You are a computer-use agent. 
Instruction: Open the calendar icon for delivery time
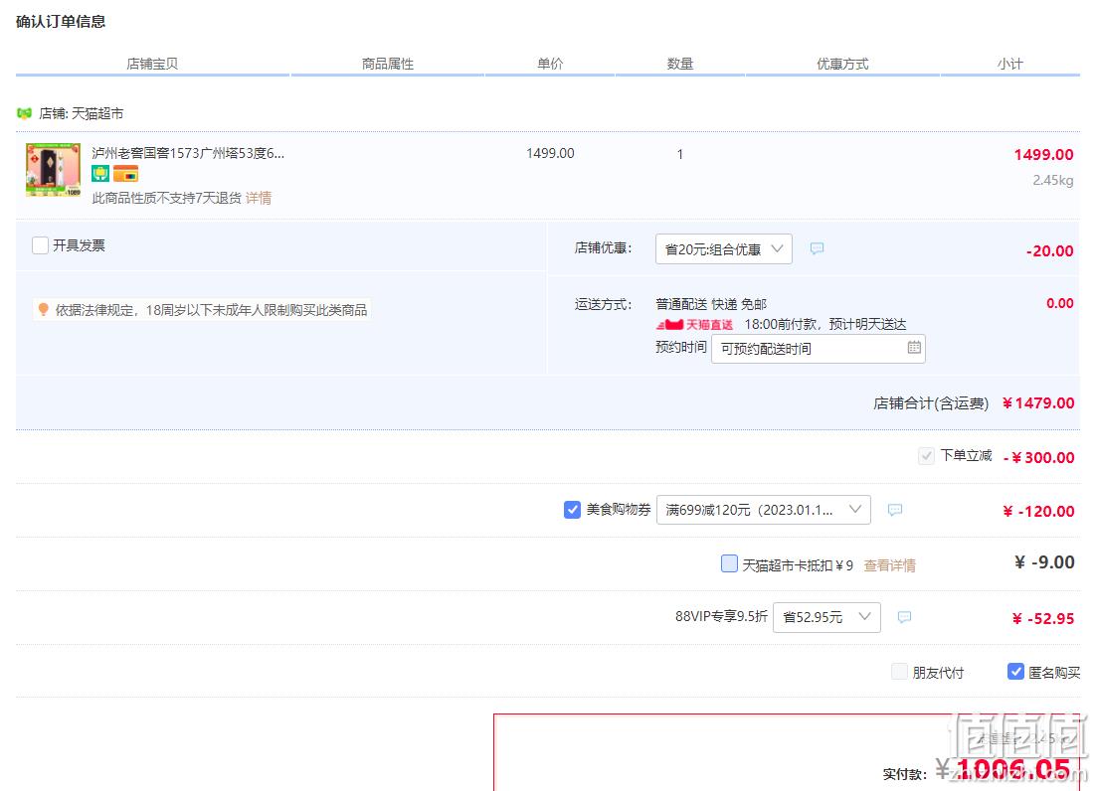point(914,347)
